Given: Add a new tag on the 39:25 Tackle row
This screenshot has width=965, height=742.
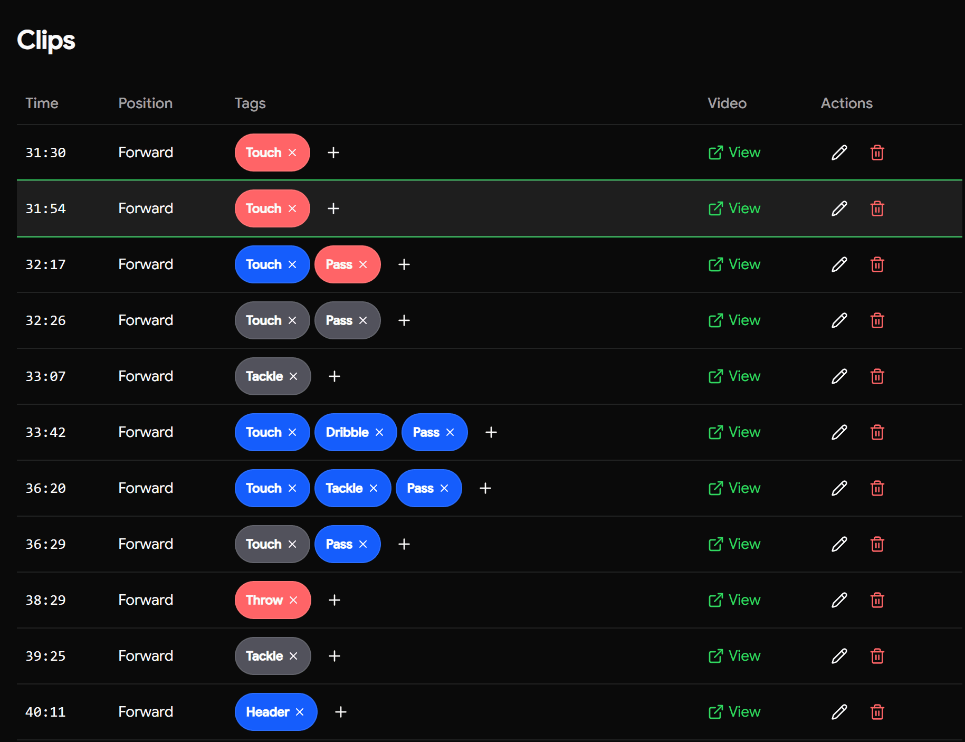Looking at the screenshot, I should [x=334, y=656].
